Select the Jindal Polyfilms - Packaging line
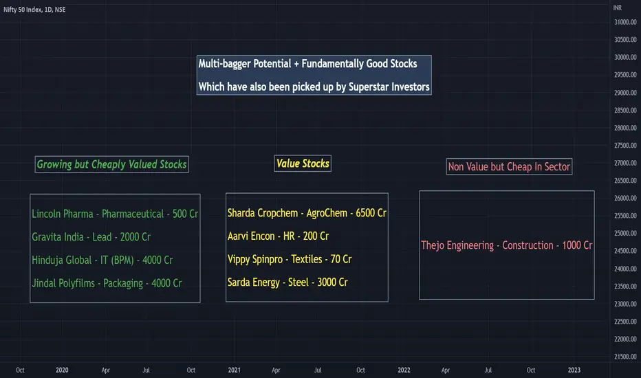This screenshot has height=378, width=641. (x=107, y=282)
